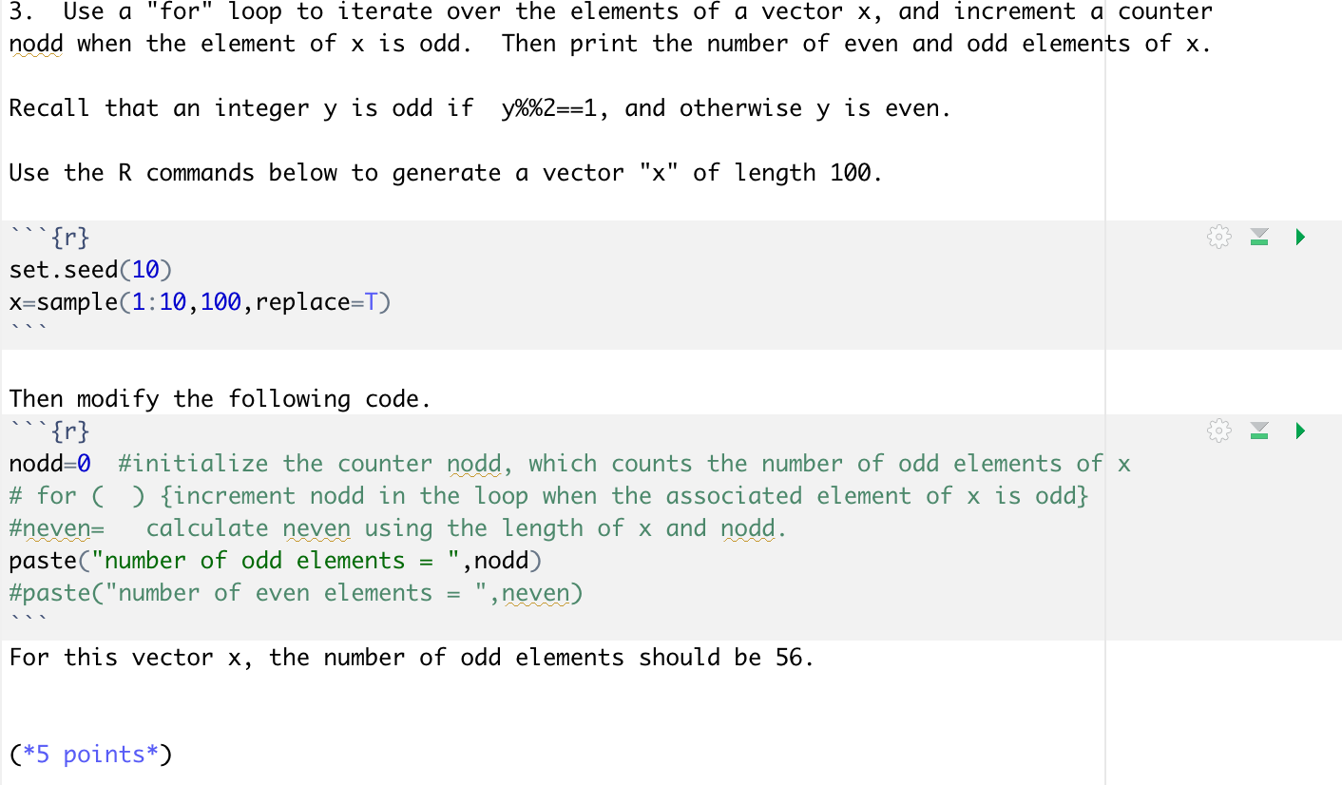The height and width of the screenshot is (785, 1342).
Task: Run all chunks above the first chunk
Action: [x=1259, y=237]
